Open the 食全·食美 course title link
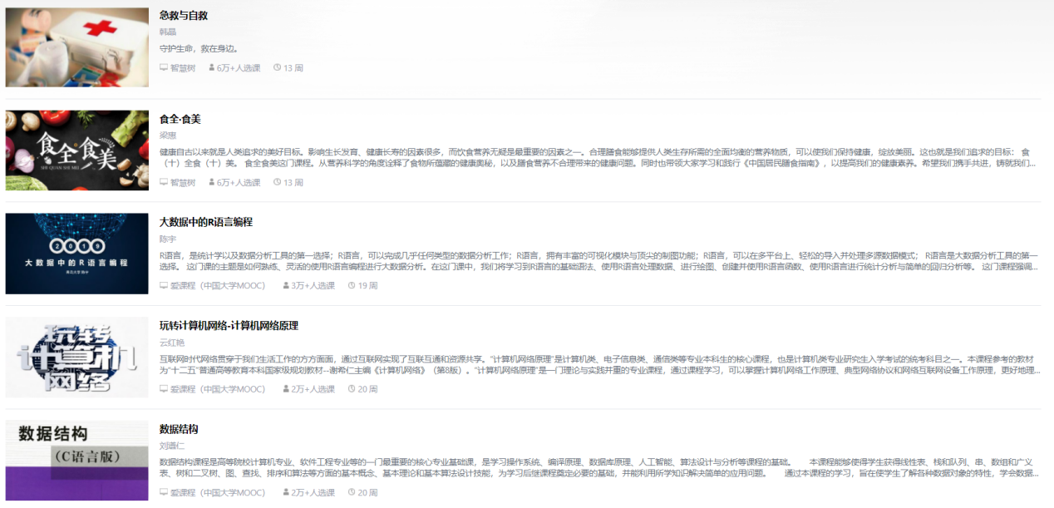The width and height of the screenshot is (1054, 508). [180, 119]
